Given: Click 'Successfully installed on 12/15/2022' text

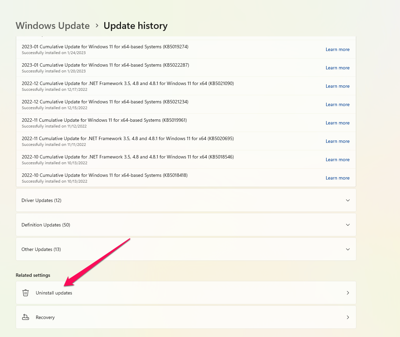Looking at the screenshot, I should click(x=55, y=108).
